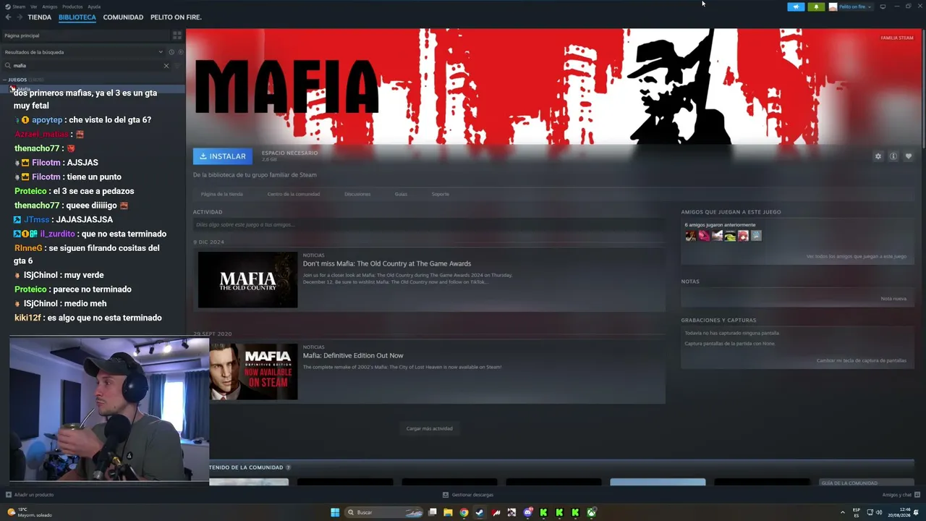Show game information icon

click(x=893, y=156)
